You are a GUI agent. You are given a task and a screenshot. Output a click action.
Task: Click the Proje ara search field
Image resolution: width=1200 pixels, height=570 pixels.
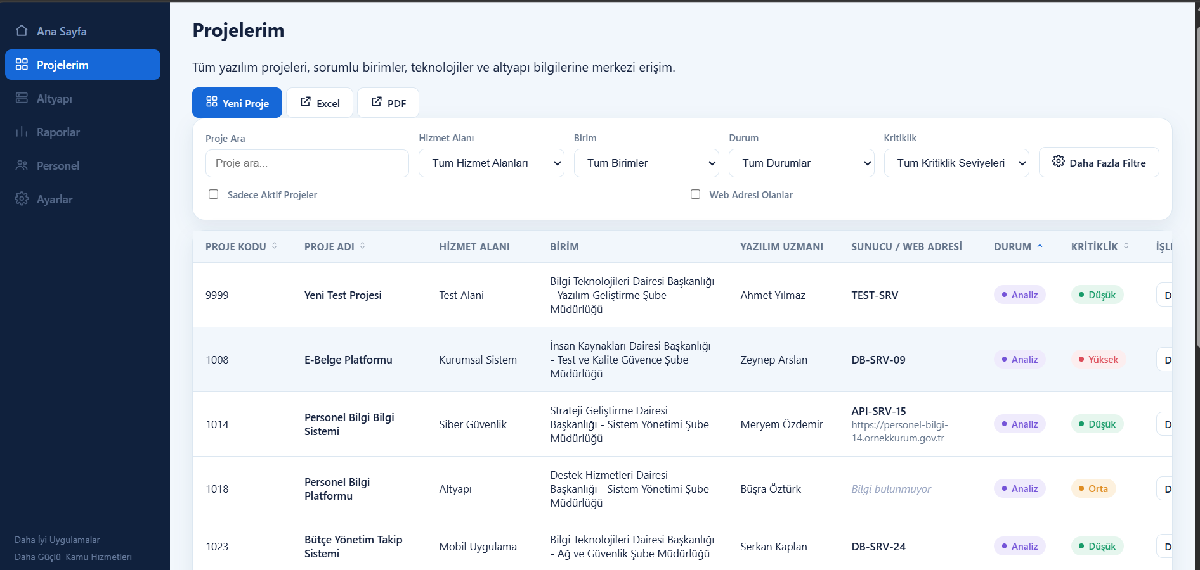coord(307,163)
